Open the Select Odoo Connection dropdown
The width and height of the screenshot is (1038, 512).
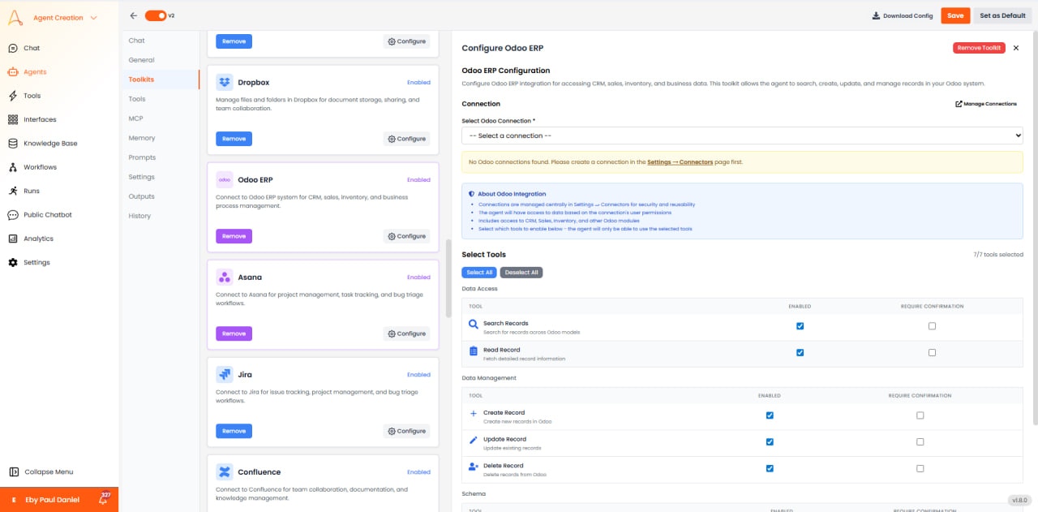[x=741, y=136]
